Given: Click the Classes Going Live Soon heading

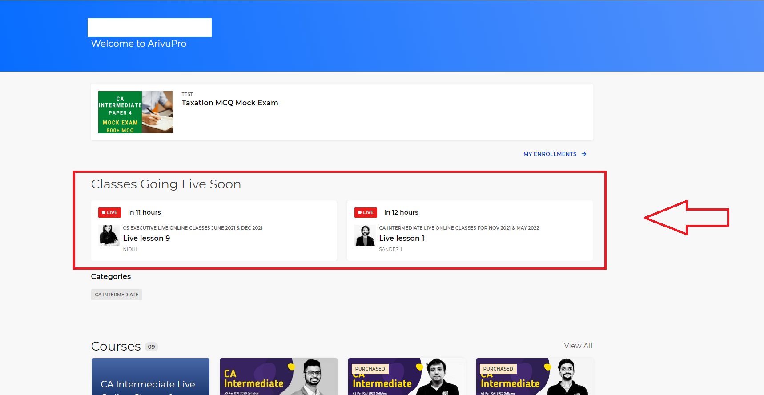Looking at the screenshot, I should click(x=166, y=184).
